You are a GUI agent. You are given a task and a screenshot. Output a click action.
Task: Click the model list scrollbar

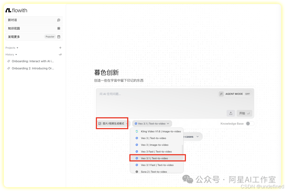(x=182, y=150)
